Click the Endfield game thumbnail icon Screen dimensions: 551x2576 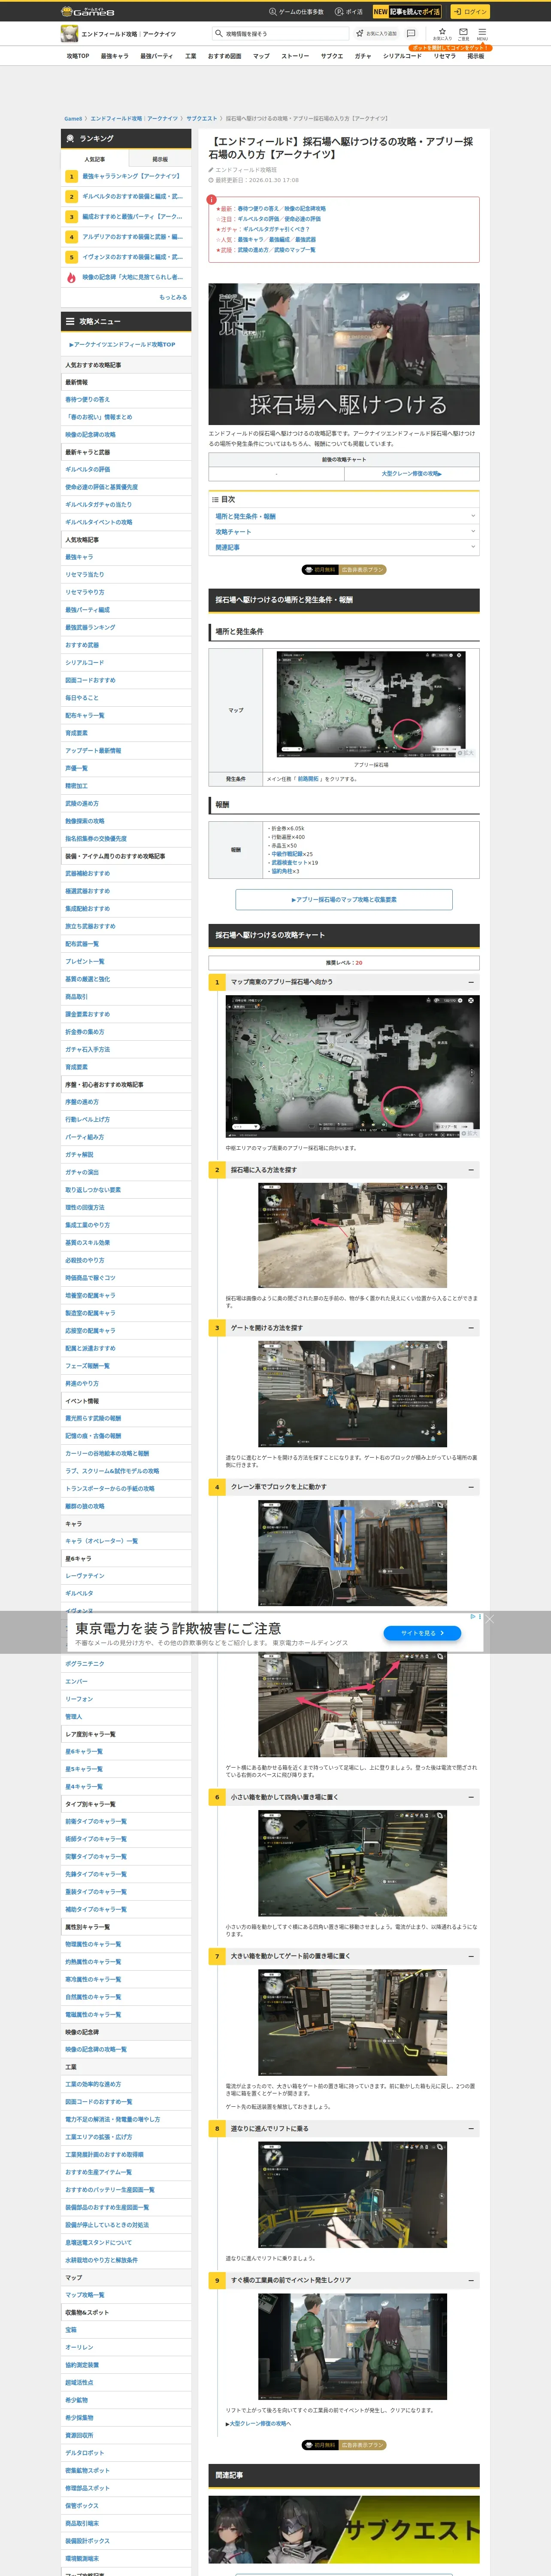click(69, 34)
